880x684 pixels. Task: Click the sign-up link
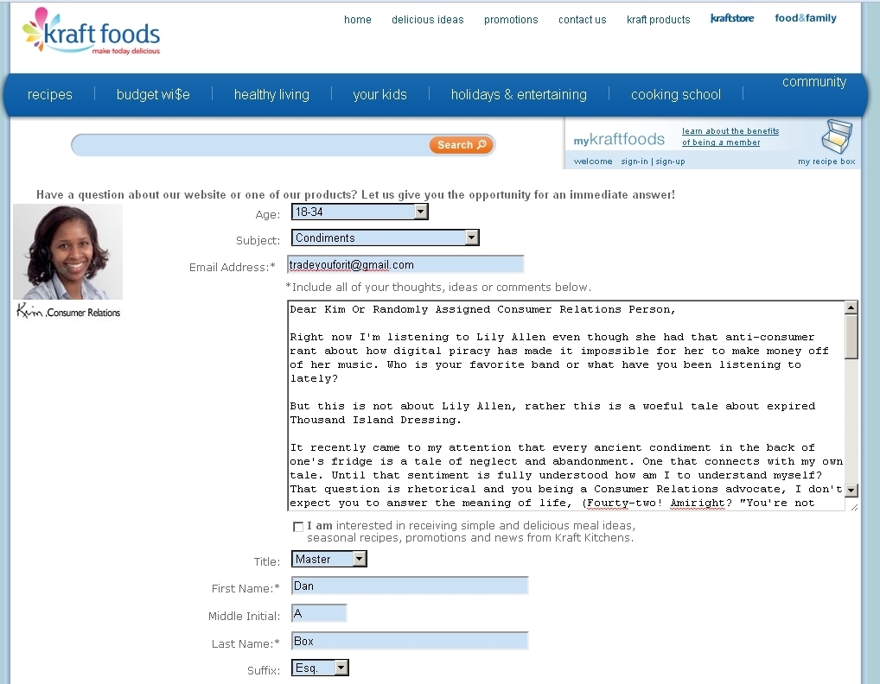(x=670, y=161)
